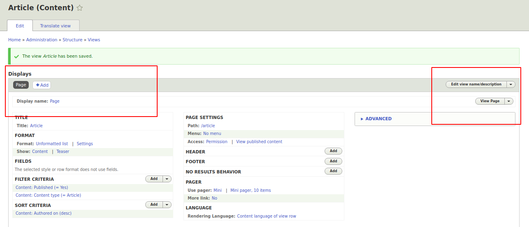Open Sort Criteria Add dropdown arrow
Viewport: 529px width, 227px height.
coord(167,205)
